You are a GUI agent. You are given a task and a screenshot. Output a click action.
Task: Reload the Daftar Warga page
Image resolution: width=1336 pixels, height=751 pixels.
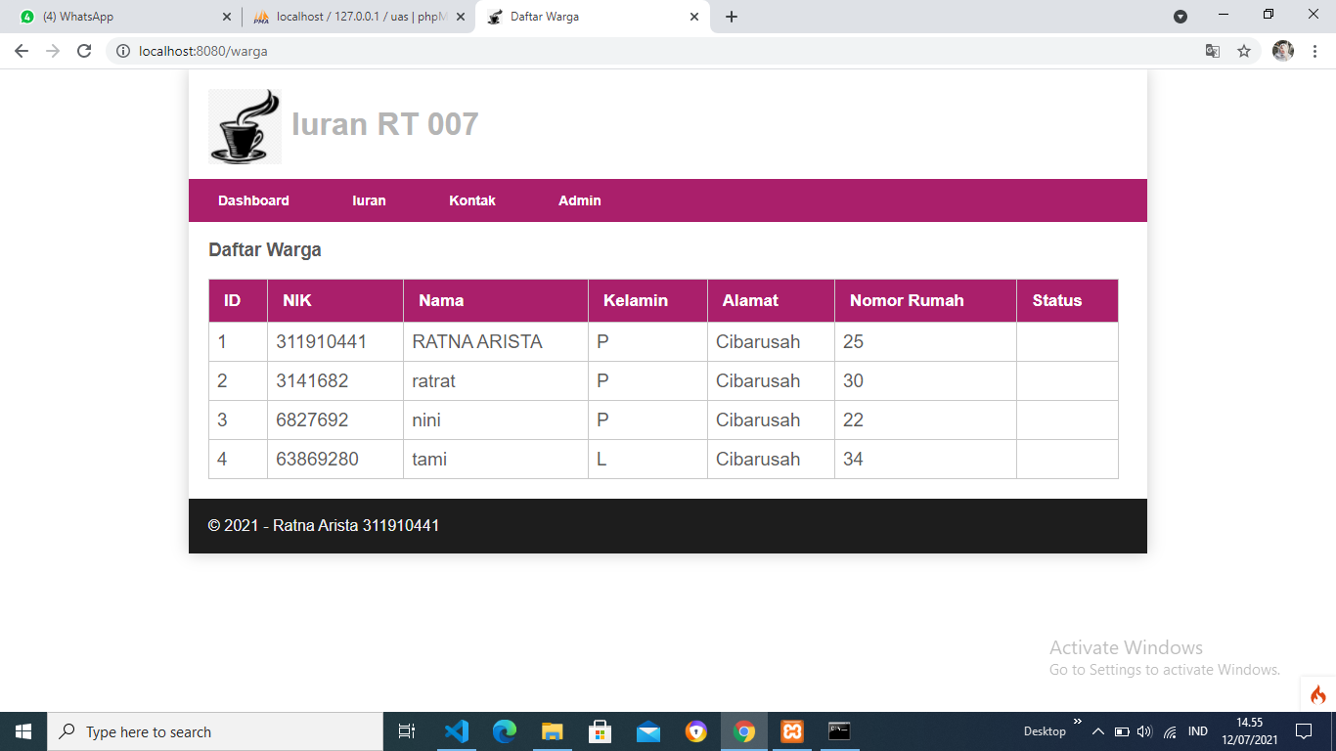[85, 50]
